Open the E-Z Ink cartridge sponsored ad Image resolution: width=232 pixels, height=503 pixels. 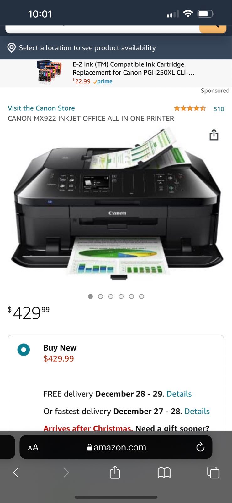(x=116, y=73)
